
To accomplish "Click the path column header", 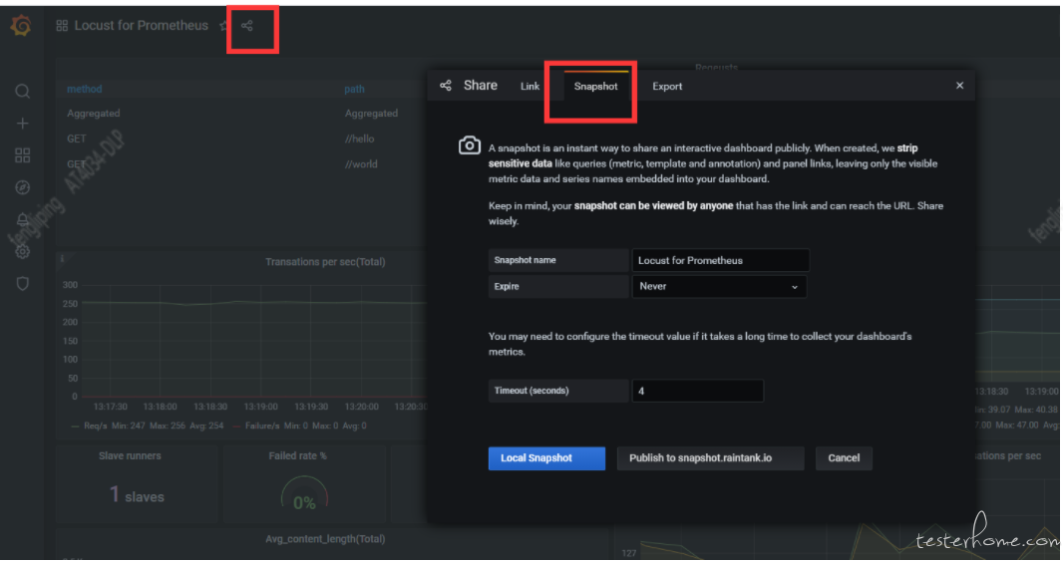I will 354,89.
